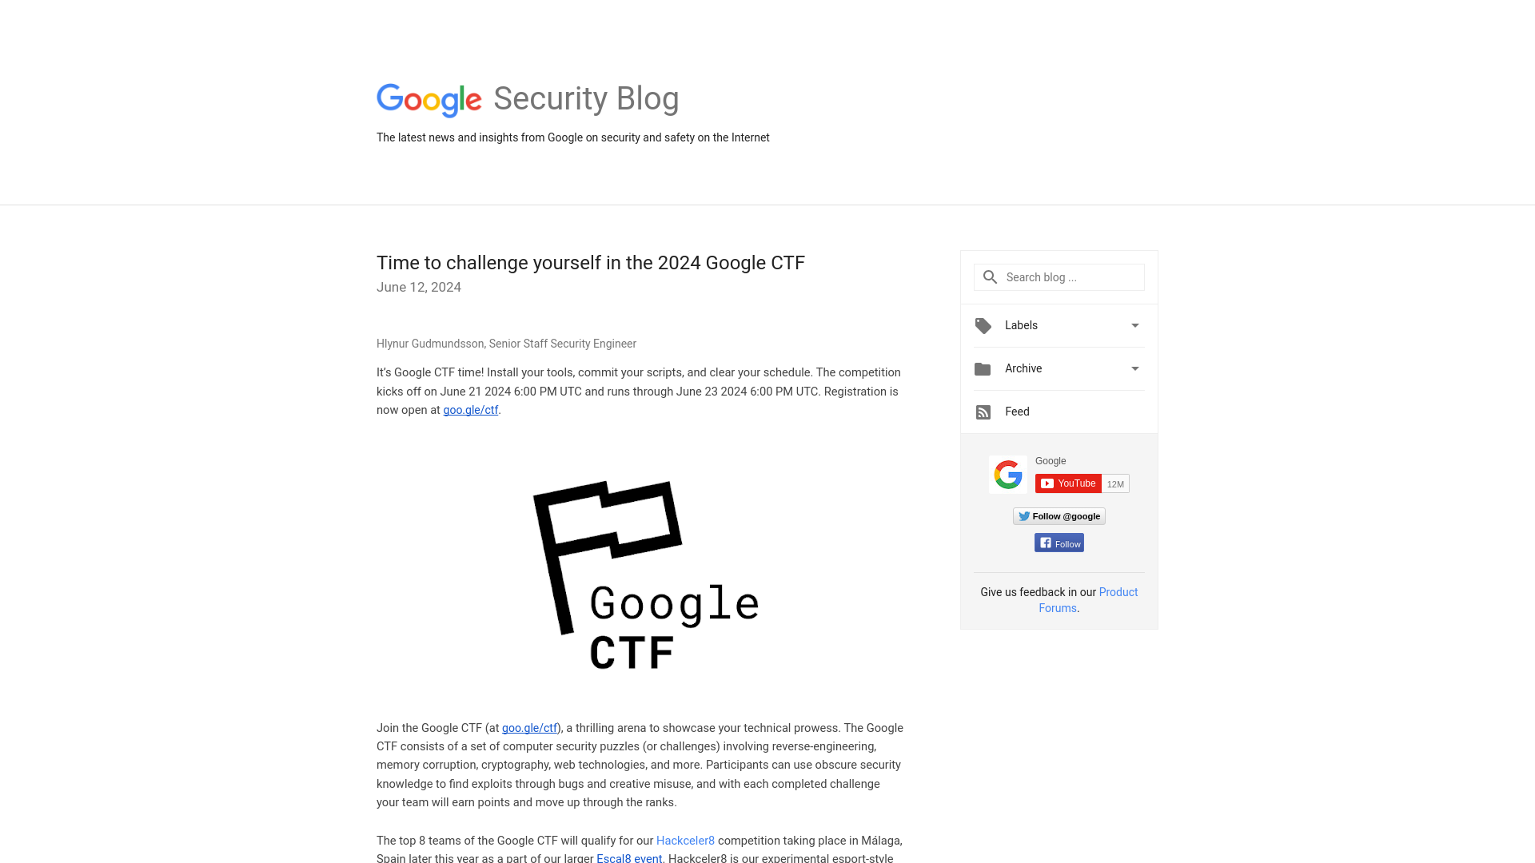This screenshot has width=1535, height=863.
Task: Click the Facebook Follow icon
Action: click(x=1059, y=542)
